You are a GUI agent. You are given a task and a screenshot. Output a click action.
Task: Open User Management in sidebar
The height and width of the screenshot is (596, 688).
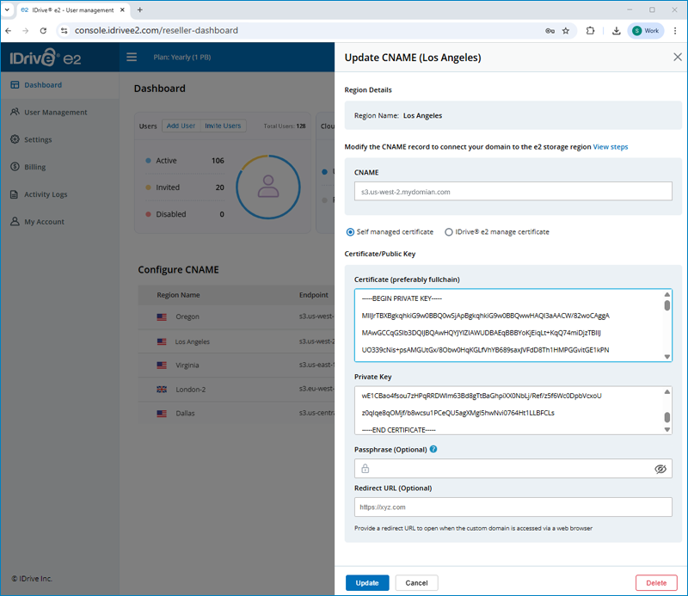[55, 112]
